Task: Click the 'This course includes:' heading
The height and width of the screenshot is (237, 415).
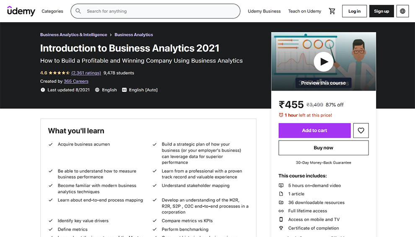Action: click(x=303, y=176)
